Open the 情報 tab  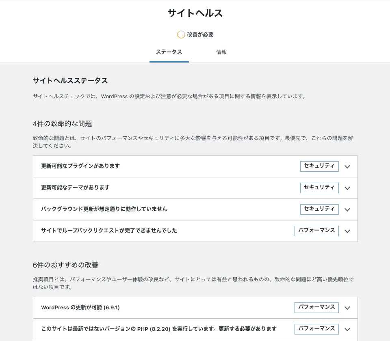coord(221,52)
